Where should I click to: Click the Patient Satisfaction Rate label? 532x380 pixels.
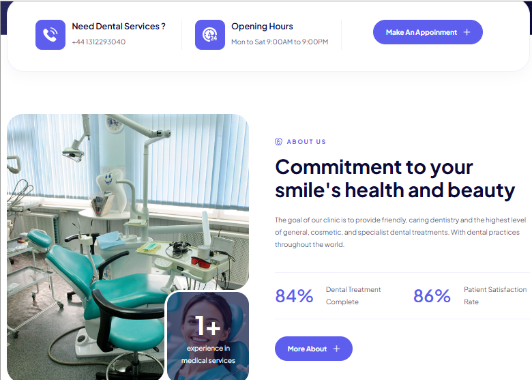pos(495,295)
